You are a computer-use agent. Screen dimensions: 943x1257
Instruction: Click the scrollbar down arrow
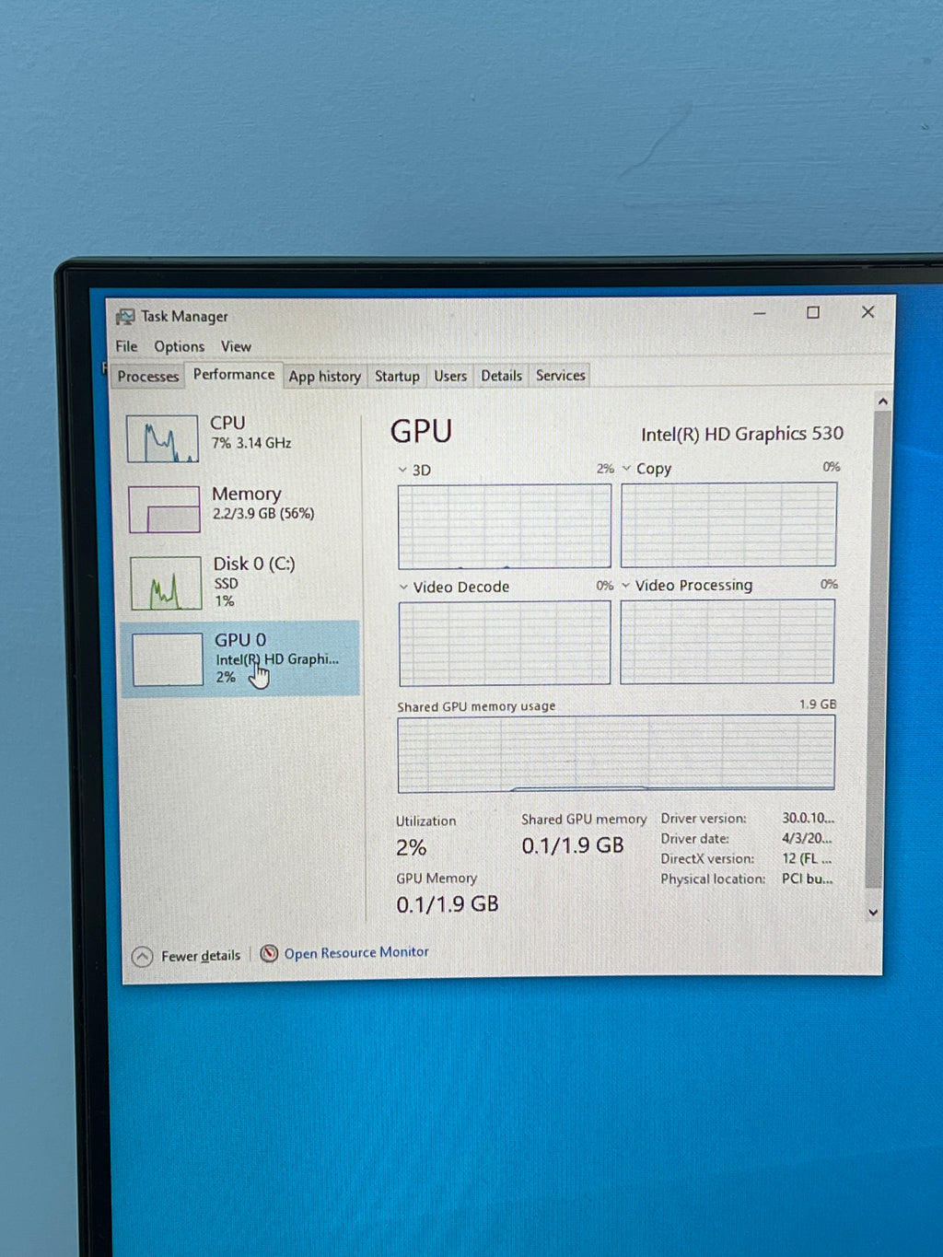[874, 913]
